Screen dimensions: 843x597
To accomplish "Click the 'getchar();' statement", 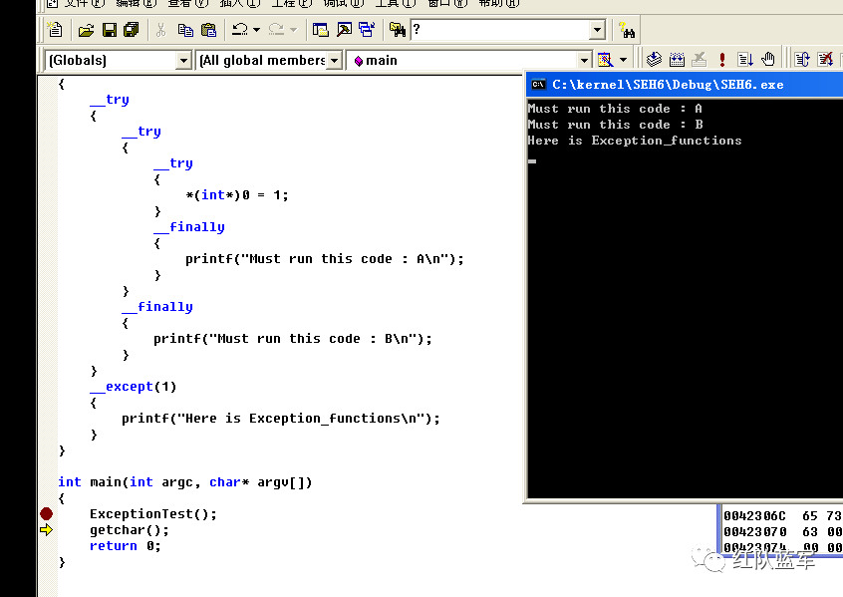I will [x=130, y=530].
